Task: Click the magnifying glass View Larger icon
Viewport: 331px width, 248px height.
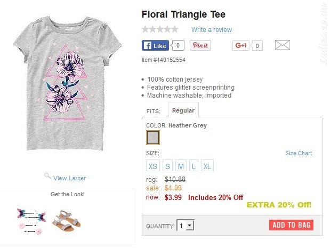Action: tap(48, 176)
